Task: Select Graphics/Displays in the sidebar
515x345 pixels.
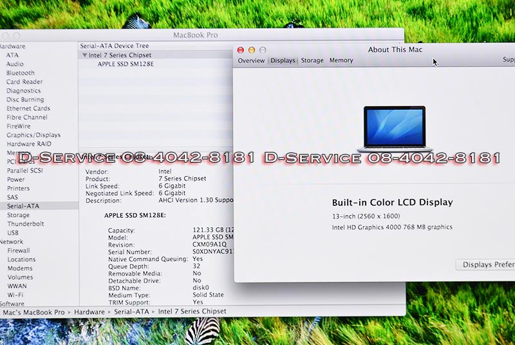Action: pos(33,135)
